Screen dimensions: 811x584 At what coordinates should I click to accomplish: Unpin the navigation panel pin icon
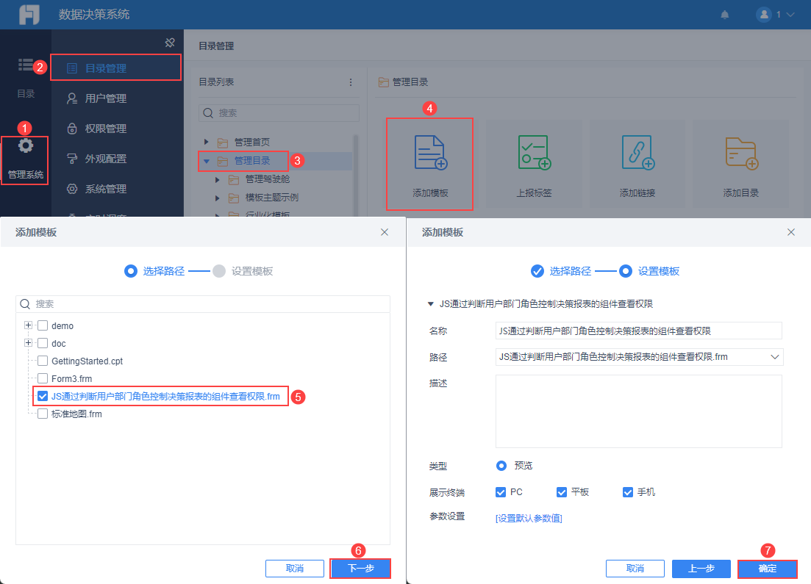[x=170, y=43]
